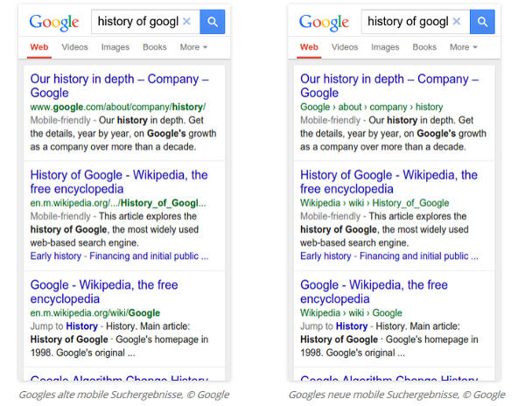Click caption 'Googles alte mobile Suchergebnisse'
The image size is (525, 406).
124,395
